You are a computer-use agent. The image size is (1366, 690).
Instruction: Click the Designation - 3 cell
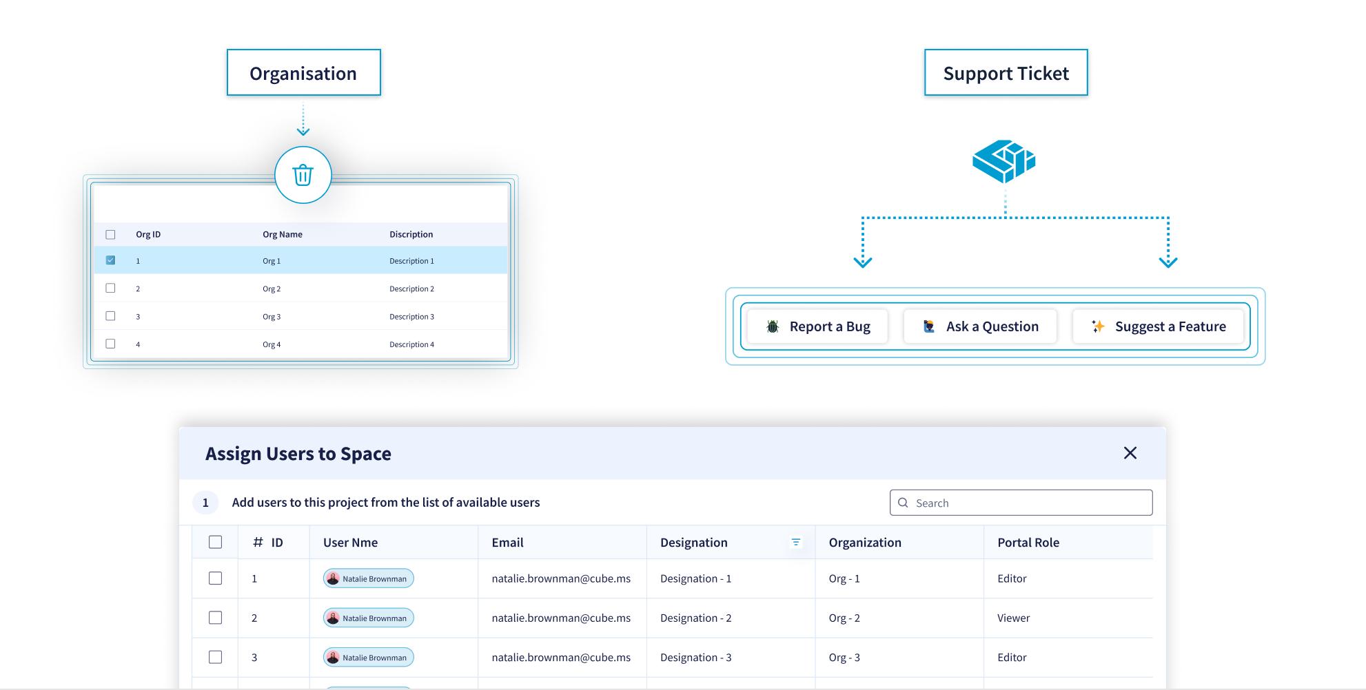coord(696,657)
